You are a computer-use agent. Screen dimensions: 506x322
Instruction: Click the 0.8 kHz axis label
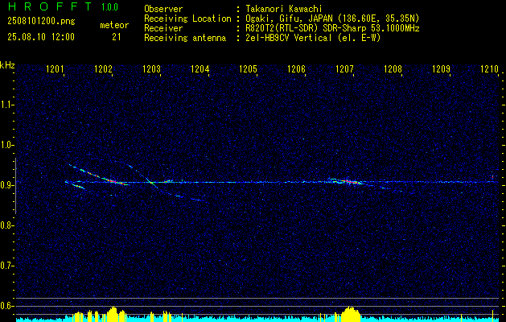pyautogui.click(x=6, y=225)
